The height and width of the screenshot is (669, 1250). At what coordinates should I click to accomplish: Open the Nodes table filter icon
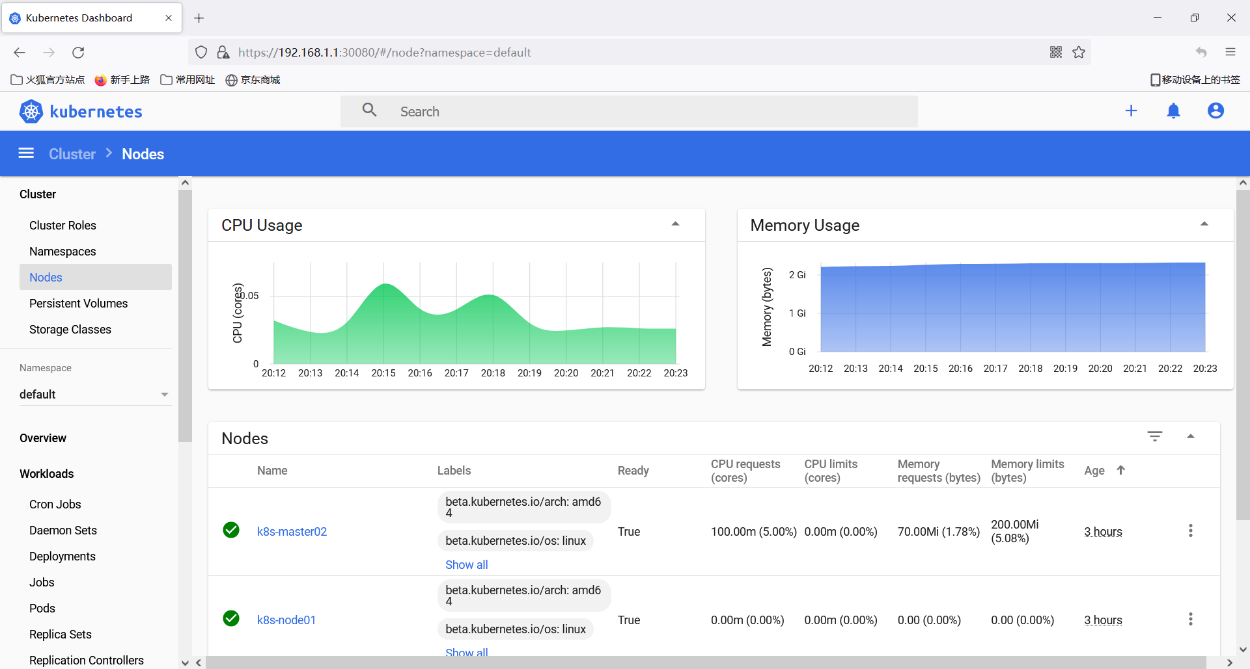click(x=1155, y=436)
